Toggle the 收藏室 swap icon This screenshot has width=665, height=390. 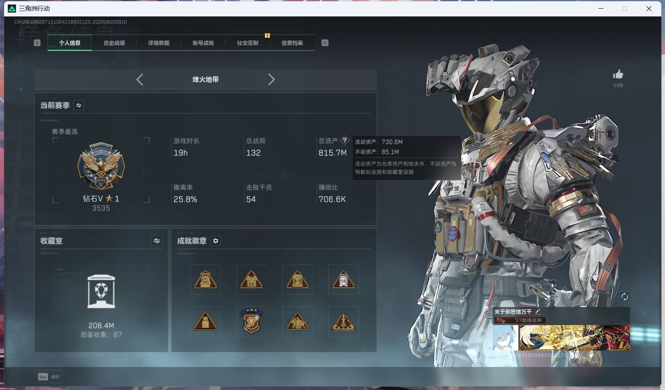(156, 241)
